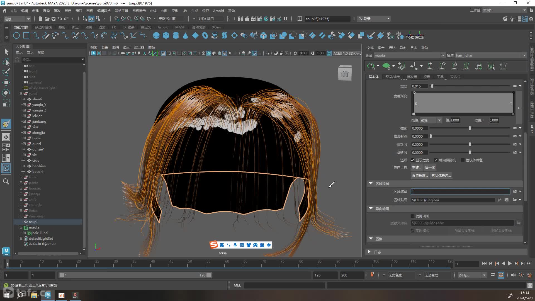Switch to the 修改器 tab
This screenshot has width=535, height=301.
[x=412, y=77]
